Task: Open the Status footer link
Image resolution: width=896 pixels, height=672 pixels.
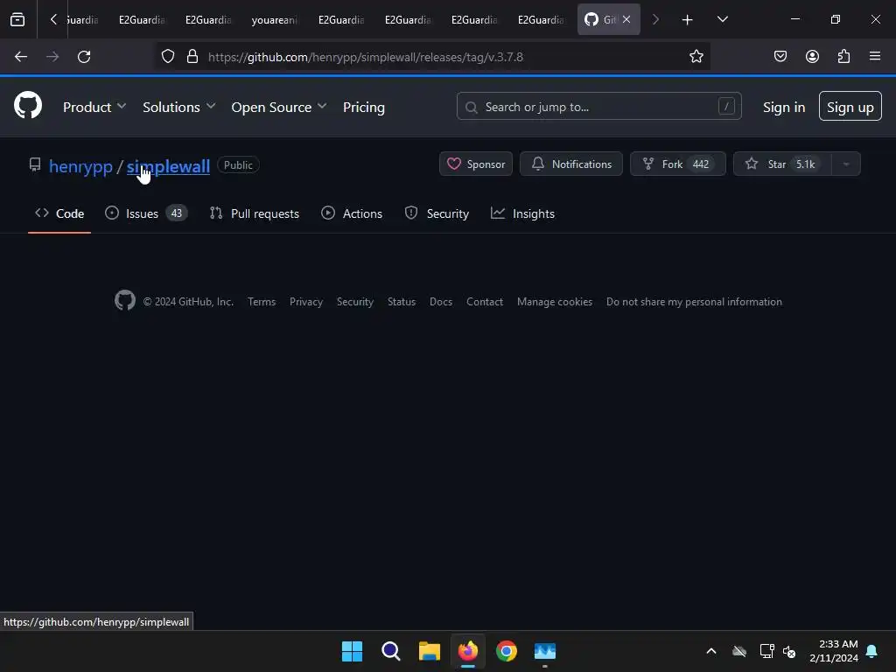Action: 402,302
